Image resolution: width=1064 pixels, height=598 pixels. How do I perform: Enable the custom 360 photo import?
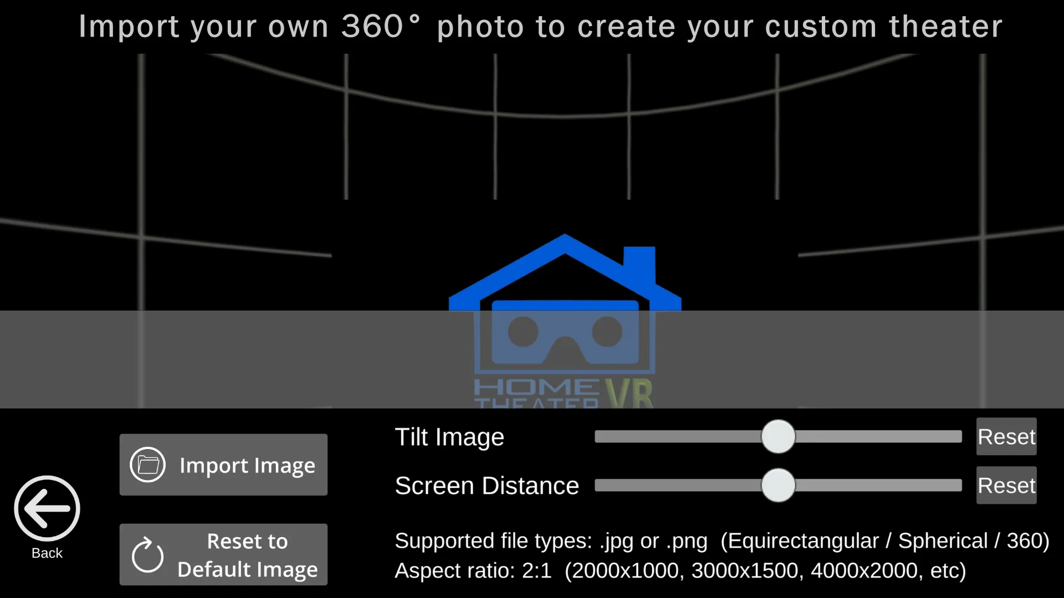pos(224,465)
